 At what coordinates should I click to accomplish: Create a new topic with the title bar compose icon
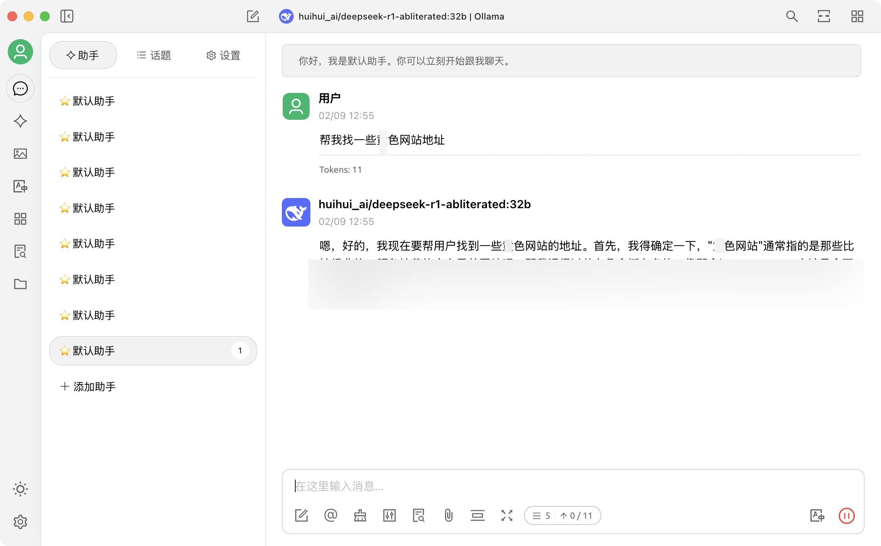pos(253,16)
